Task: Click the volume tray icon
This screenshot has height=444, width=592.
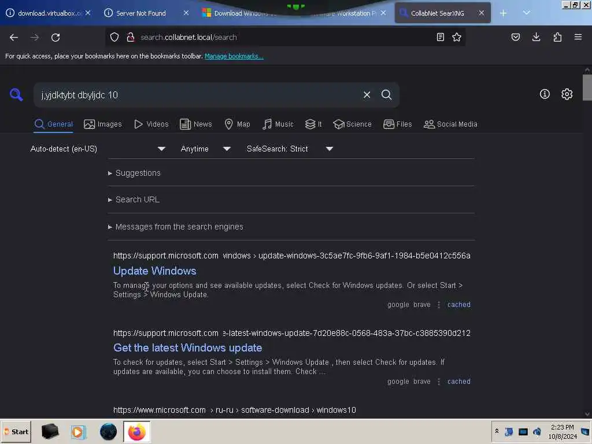Action: (x=537, y=431)
